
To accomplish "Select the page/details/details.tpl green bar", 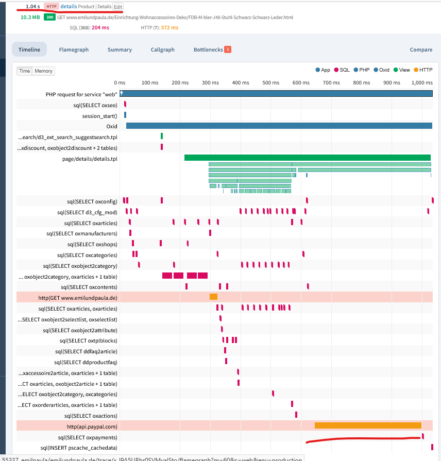I will pos(307,158).
